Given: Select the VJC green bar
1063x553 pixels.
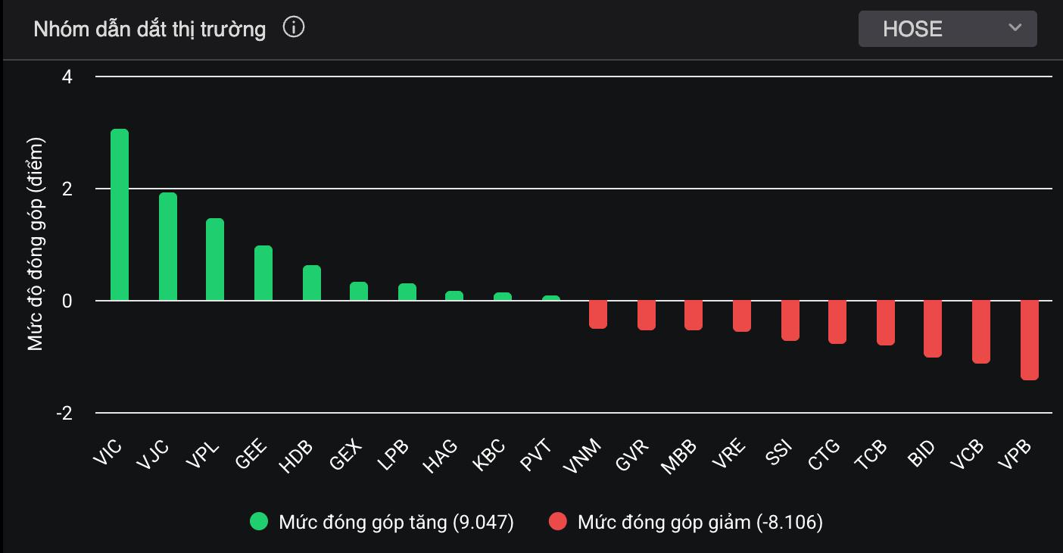Looking at the screenshot, I should [168, 247].
